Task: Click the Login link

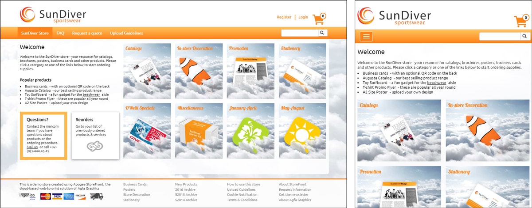Action: click(303, 17)
